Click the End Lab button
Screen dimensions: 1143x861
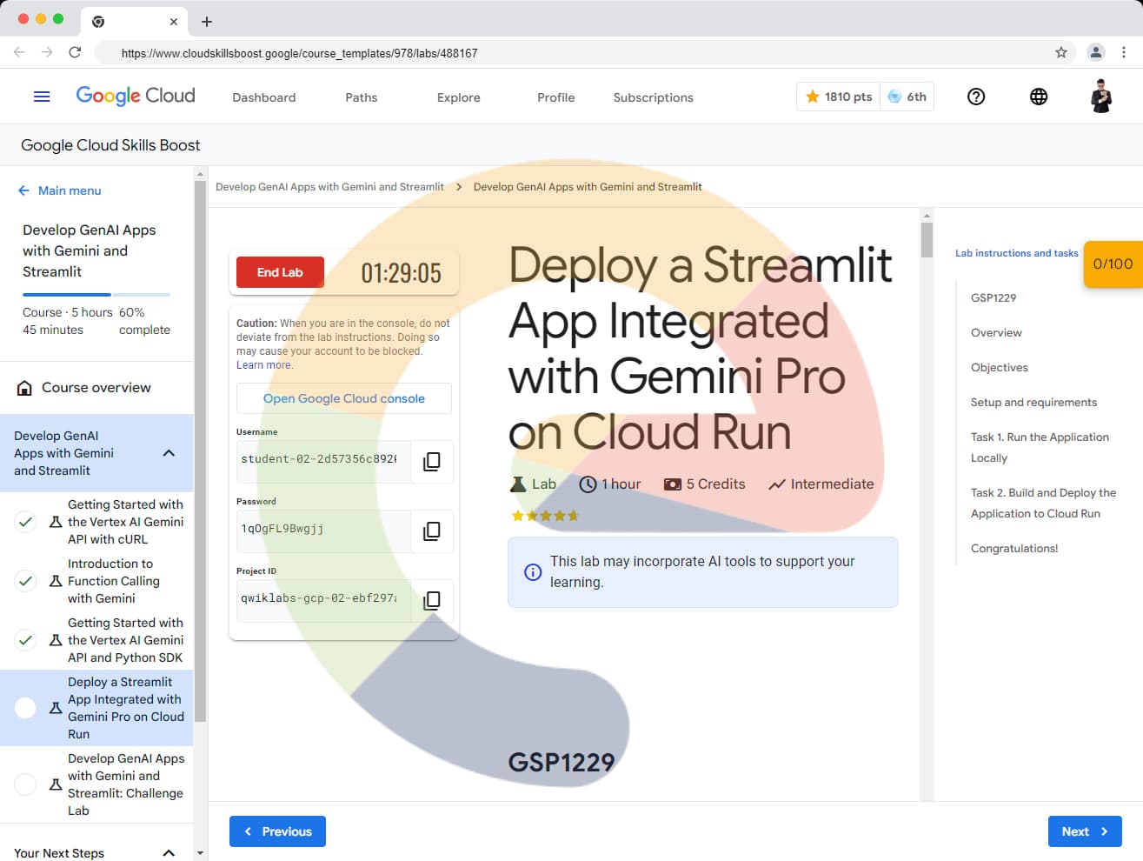[280, 272]
